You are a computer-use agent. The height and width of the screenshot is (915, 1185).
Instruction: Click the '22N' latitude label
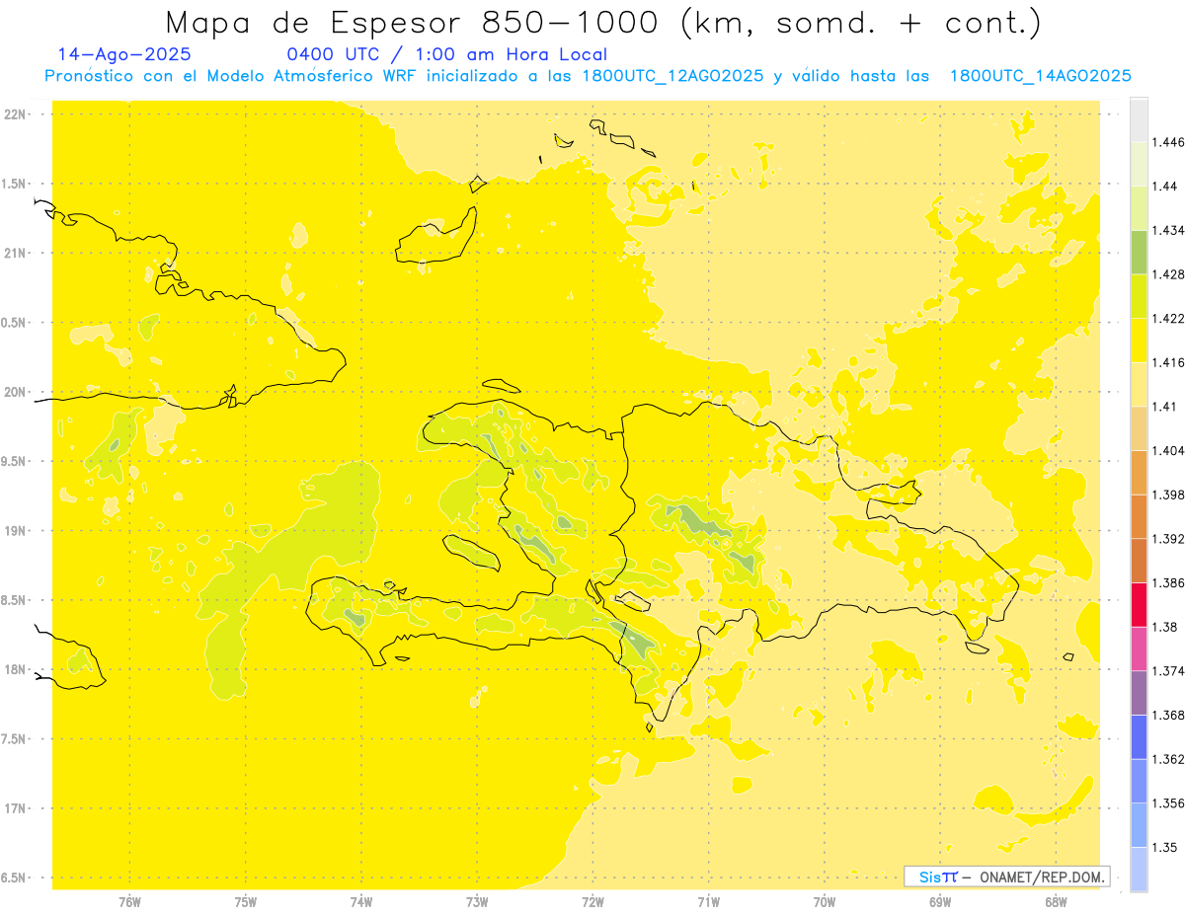[x=17, y=114]
